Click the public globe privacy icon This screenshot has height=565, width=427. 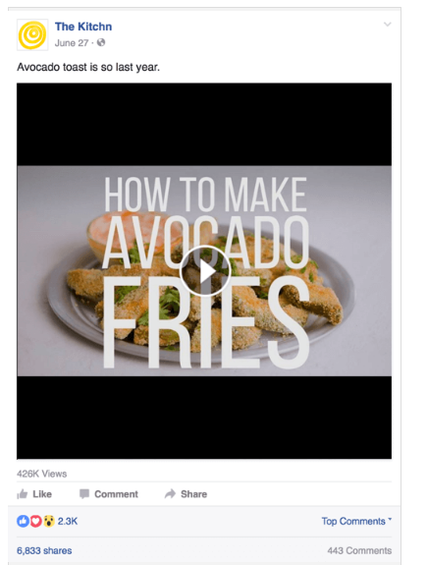coord(101,42)
